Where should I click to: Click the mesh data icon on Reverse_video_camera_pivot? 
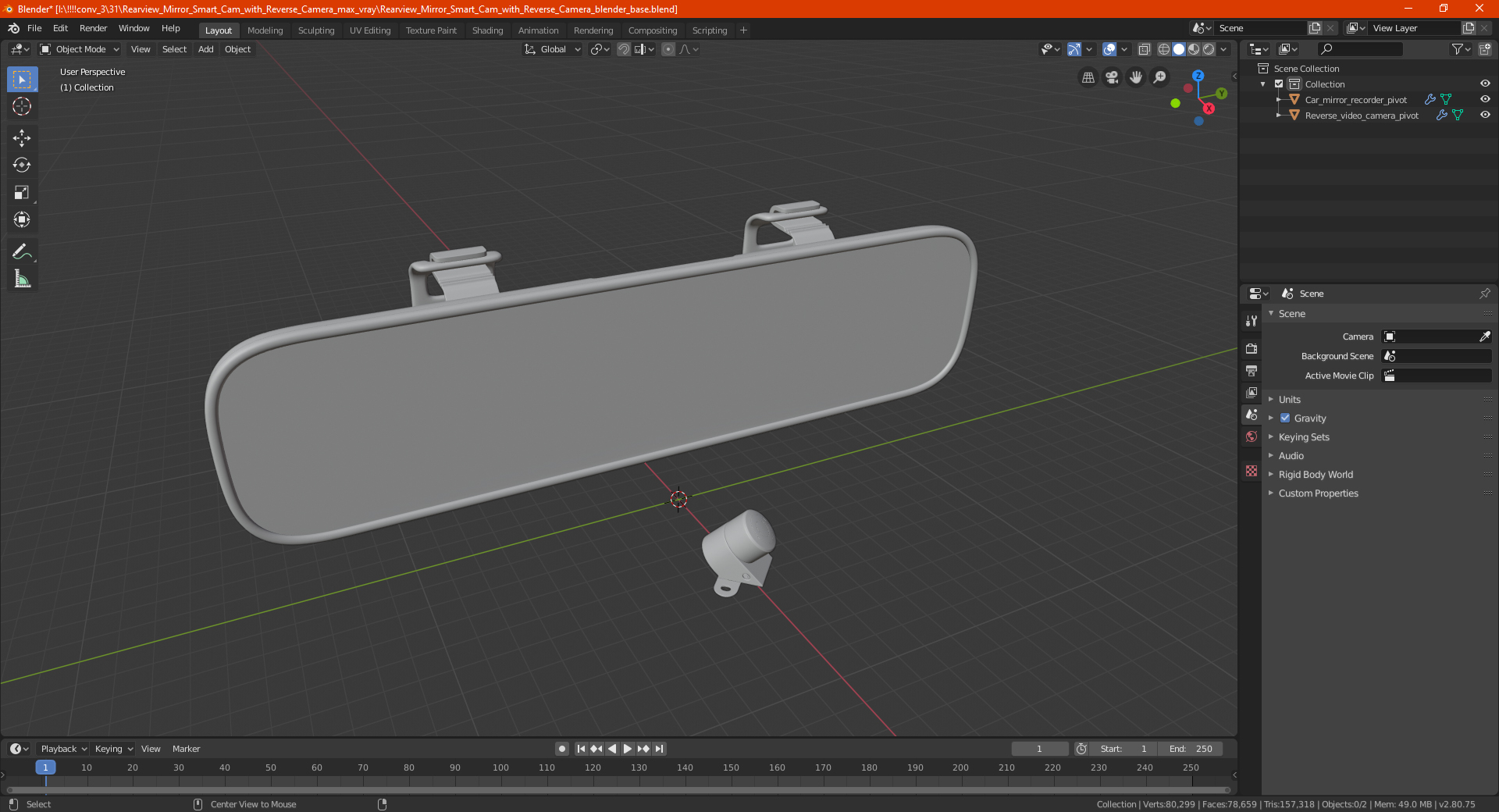pos(1457,116)
